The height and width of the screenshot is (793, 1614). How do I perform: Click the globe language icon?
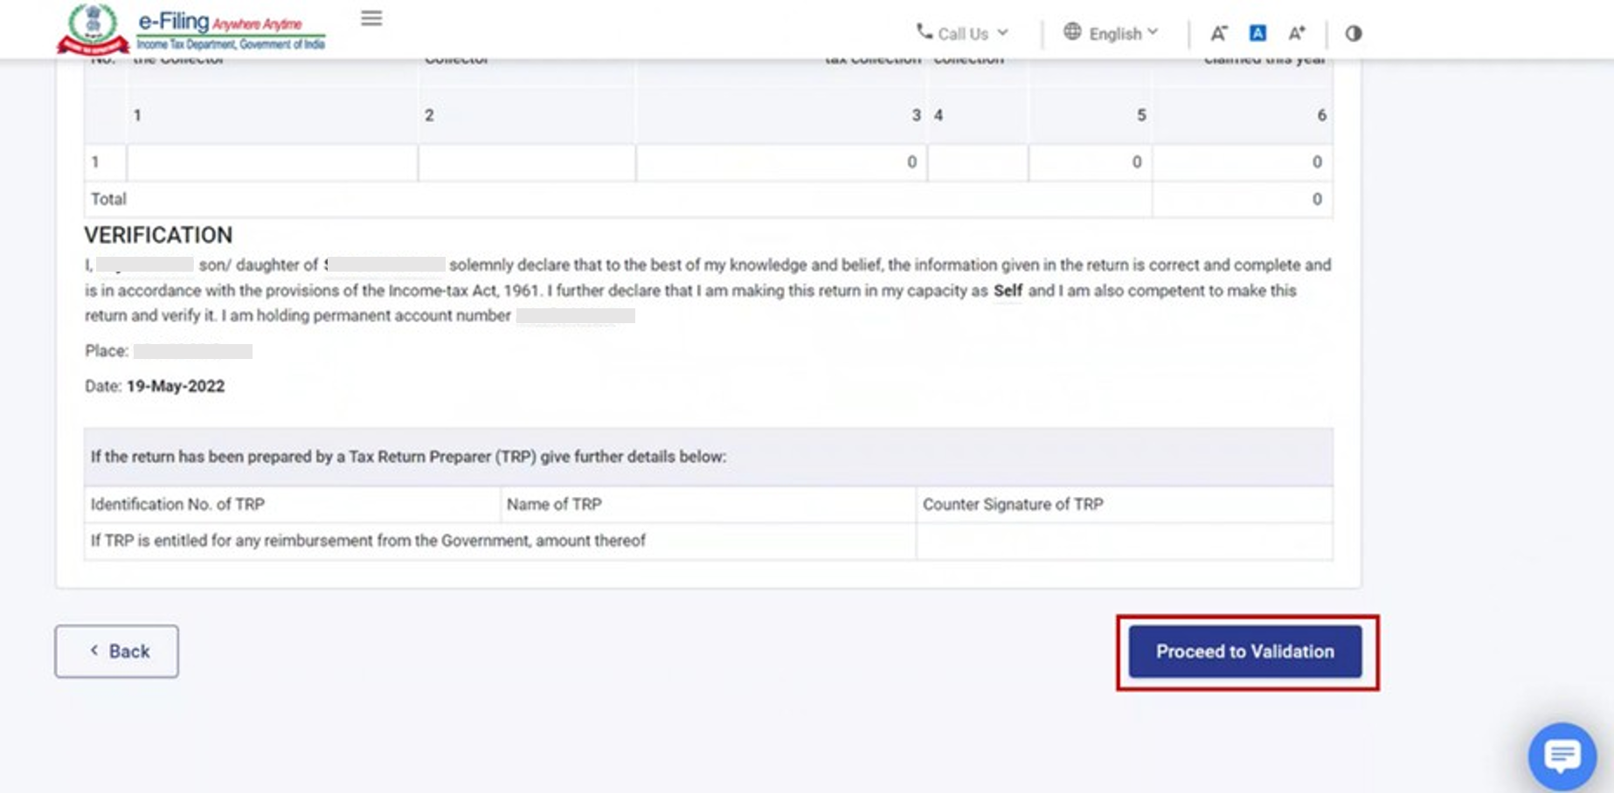point(1072,32)
